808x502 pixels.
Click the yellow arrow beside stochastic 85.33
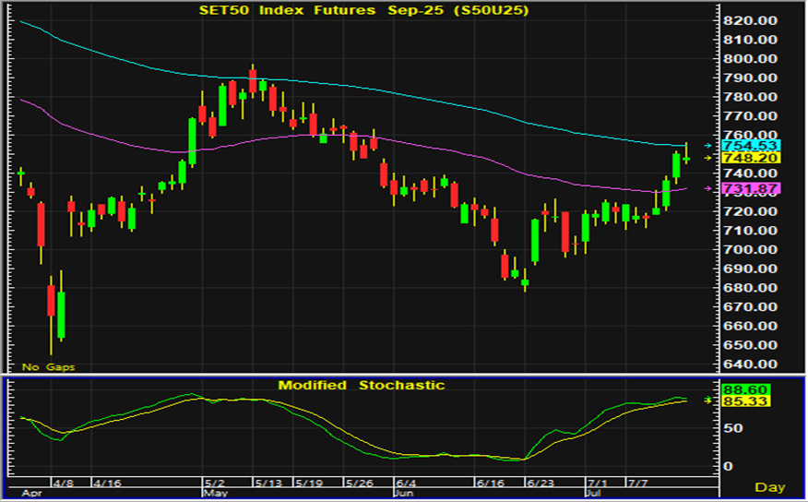point(708,400)
